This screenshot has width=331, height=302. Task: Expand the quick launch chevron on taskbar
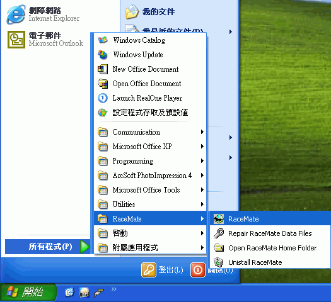114,289
